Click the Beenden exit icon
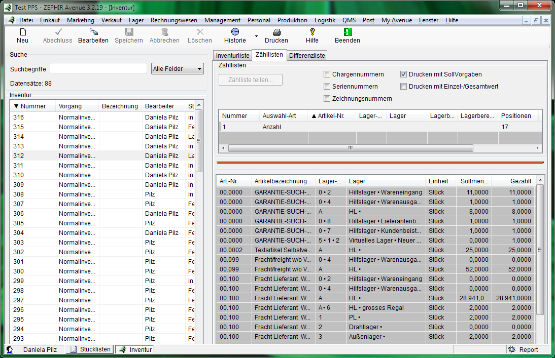 click(x=347, y=32)
